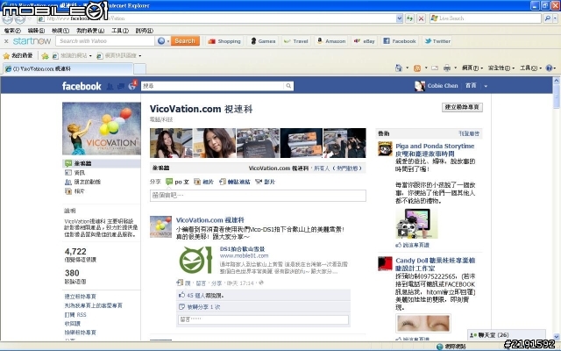Open the friend requests icon in the Facebook header
561x351 pixels.
(110, 86)
